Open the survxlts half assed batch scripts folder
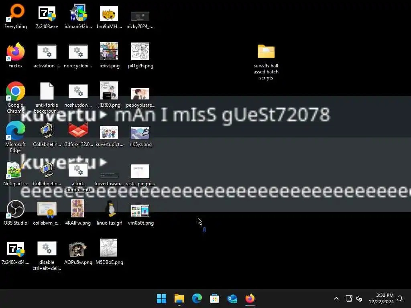 tap(266, 62)
